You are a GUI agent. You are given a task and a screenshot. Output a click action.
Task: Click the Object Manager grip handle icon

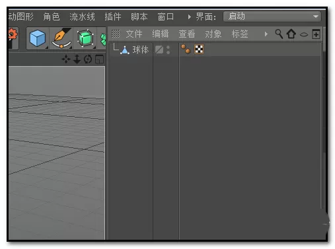(116, 34)
